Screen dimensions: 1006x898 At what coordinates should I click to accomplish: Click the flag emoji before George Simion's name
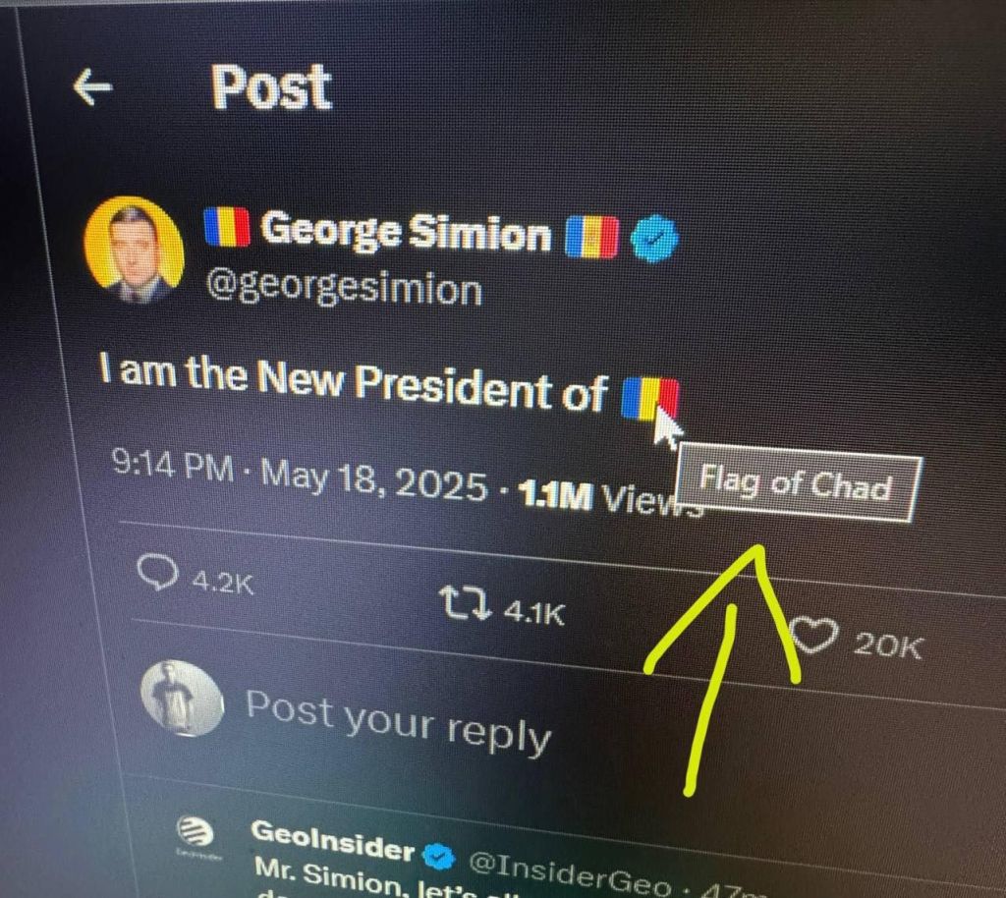coord(226,228)
